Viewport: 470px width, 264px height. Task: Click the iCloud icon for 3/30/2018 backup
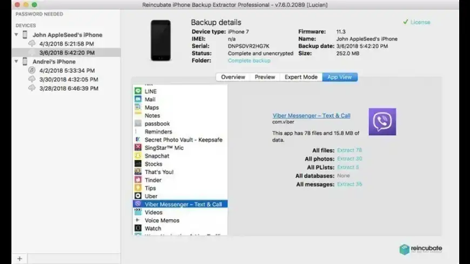32,79
